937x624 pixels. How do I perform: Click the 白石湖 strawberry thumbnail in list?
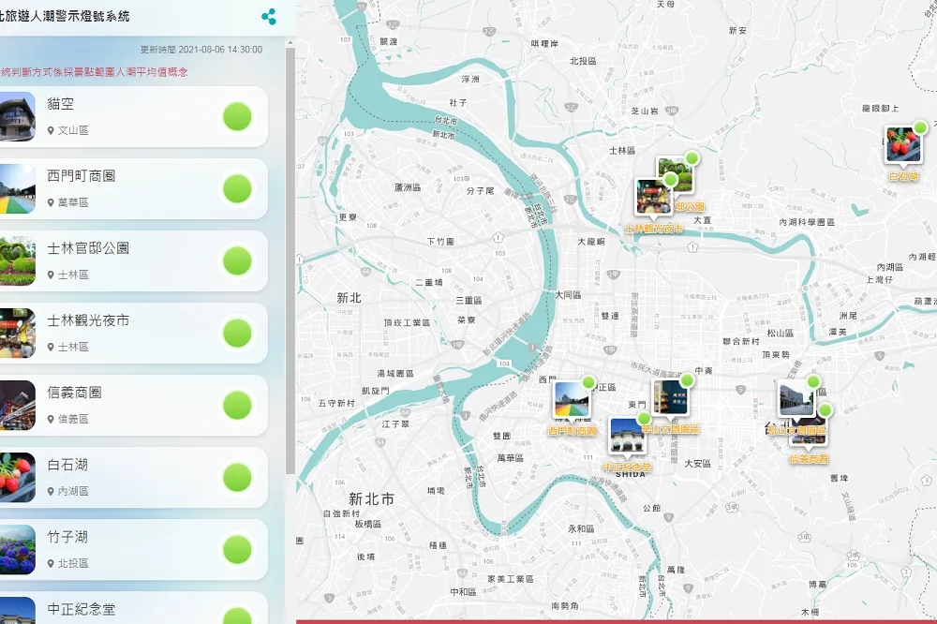(x=17, y=478)
